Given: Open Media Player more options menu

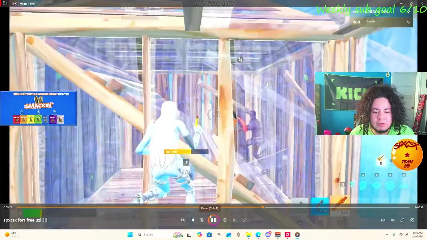Looking at the screenshot, I should point(422,220).
